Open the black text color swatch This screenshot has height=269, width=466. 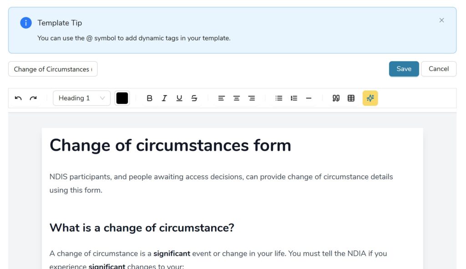click(122, 98)
